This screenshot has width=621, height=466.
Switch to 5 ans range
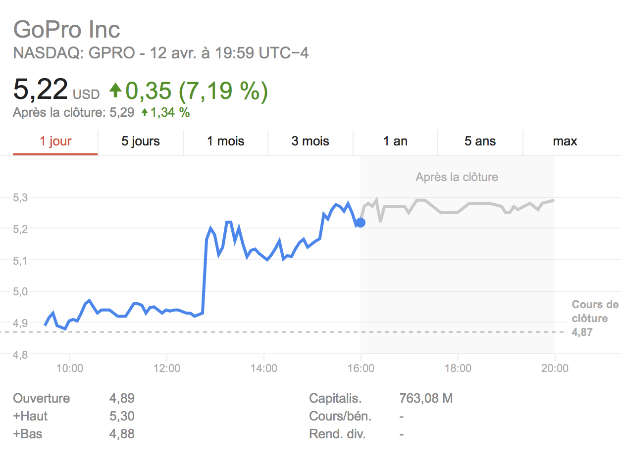click(480, 141)
